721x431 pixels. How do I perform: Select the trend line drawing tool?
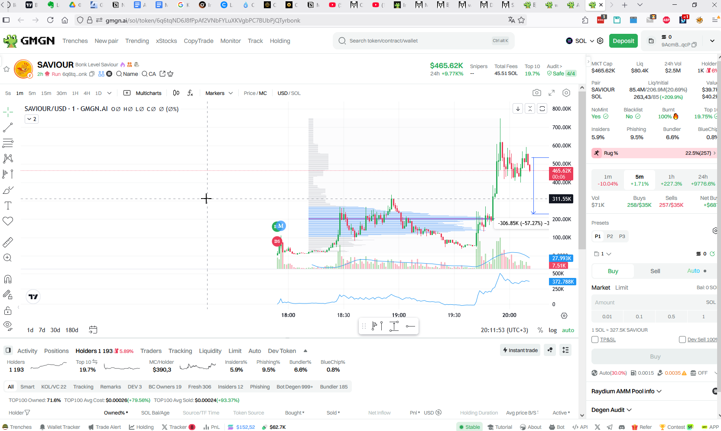click(8, 127)
